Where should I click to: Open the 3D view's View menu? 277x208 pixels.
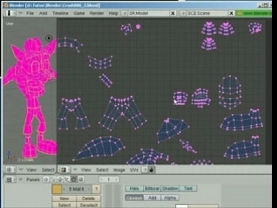tap(31, 170)
